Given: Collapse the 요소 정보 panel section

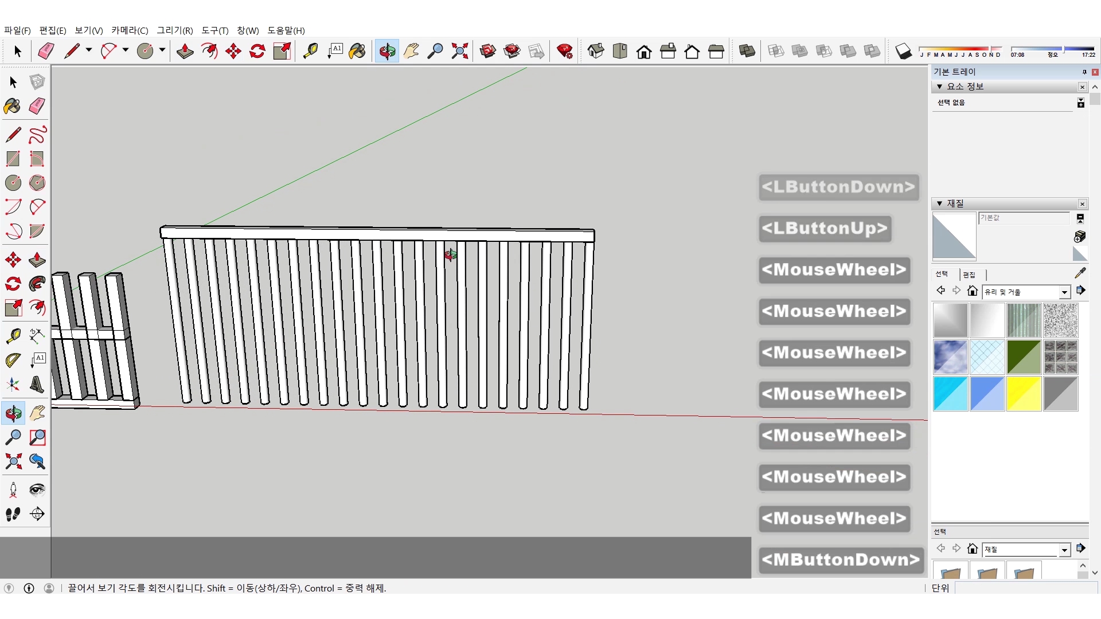Looking at the screenshot, I should click(939, 87).
